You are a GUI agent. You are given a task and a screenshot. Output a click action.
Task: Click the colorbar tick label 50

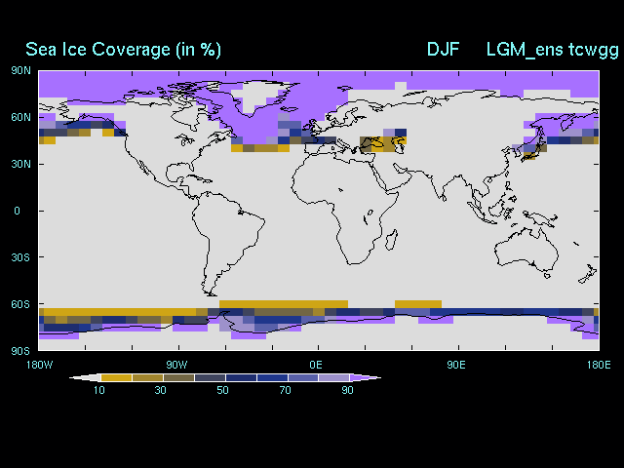click(x=224, y=390)
